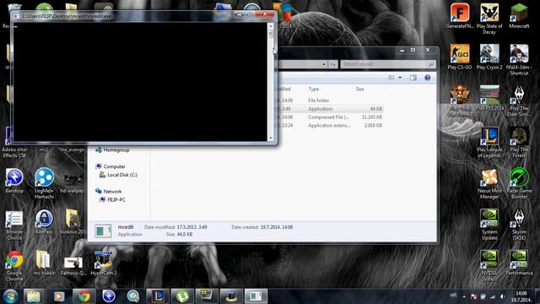
Task: Open Browser Choice desktop icon
Action: point(14,225)
